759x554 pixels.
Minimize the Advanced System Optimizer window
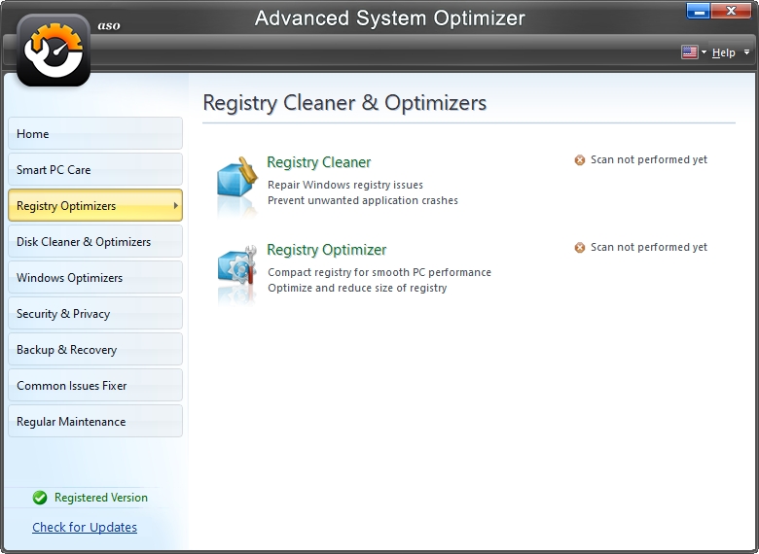(698, 11)
